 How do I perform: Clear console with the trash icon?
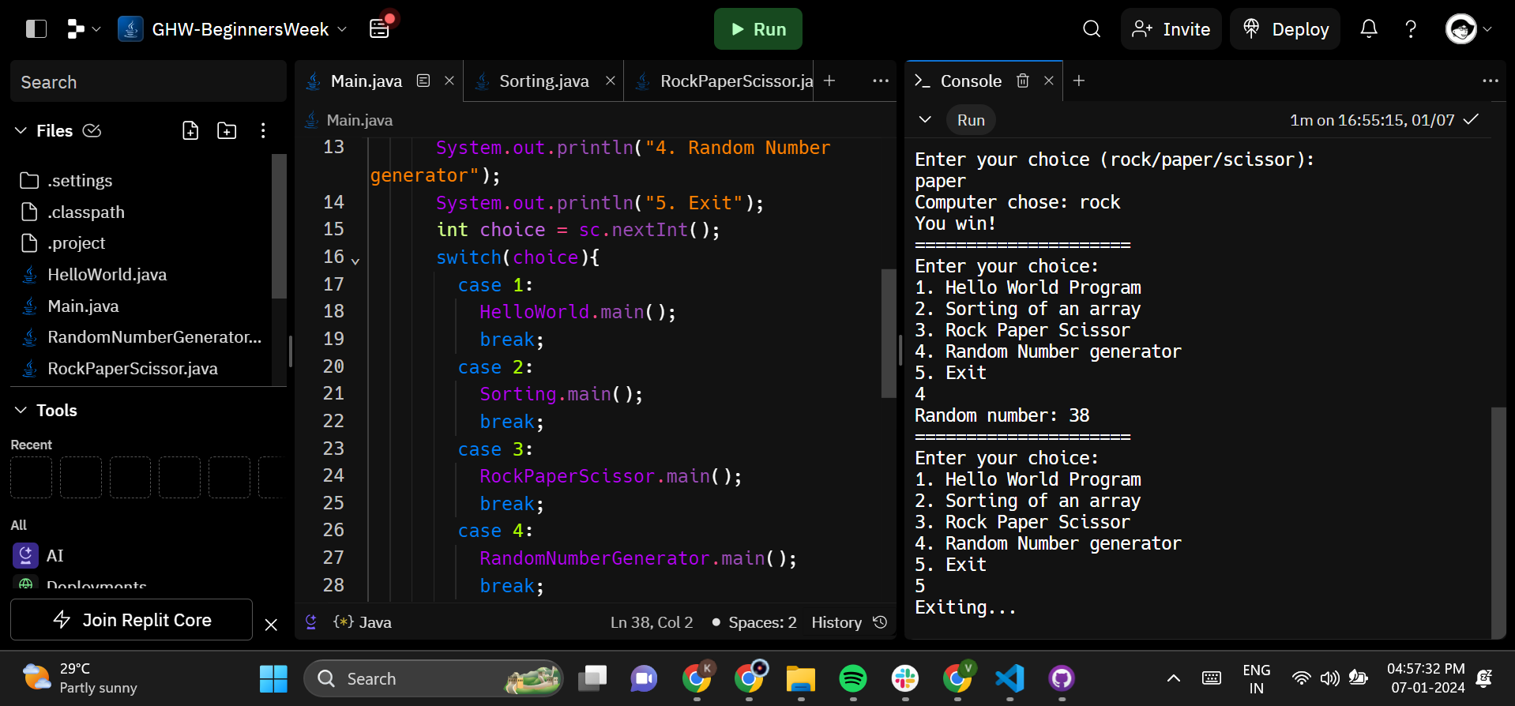1023,81
